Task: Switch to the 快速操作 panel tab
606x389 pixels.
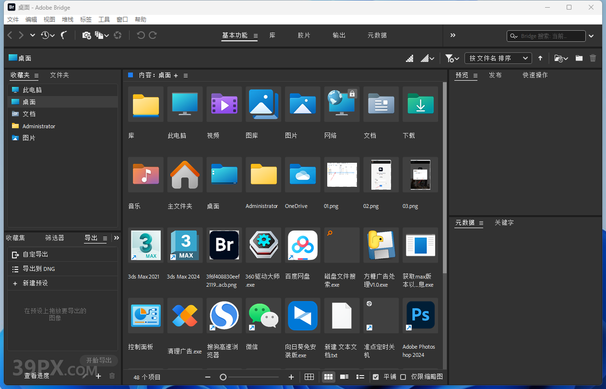Action: click(x=535, y=75)
